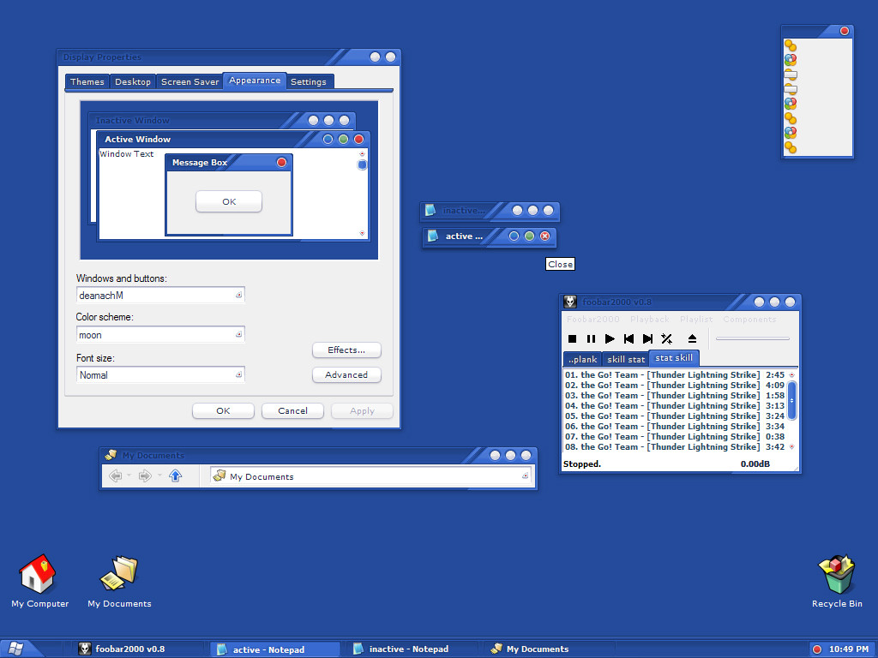Go back in My Documents window

point(116,476)
